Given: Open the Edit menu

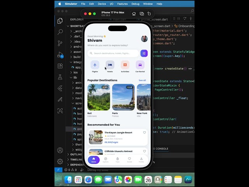Looking at the screenshot, I should [x=91, y=4].
